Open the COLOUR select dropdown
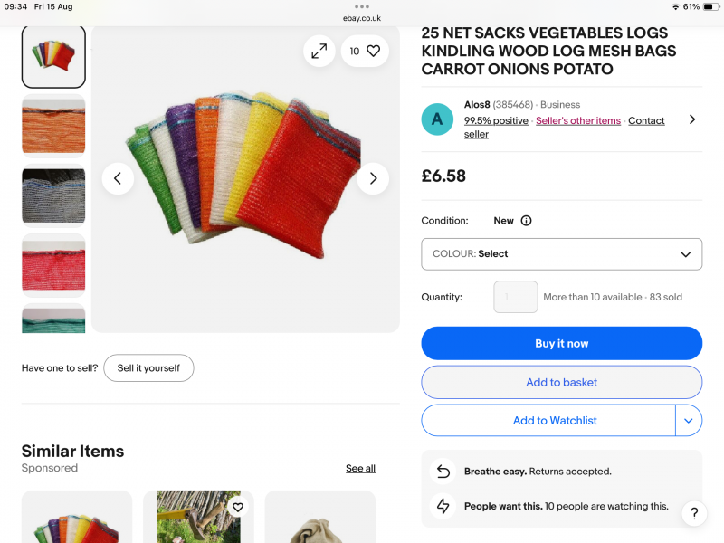The height and width of the screenshot is (543, 724). [x=561, y=254]
